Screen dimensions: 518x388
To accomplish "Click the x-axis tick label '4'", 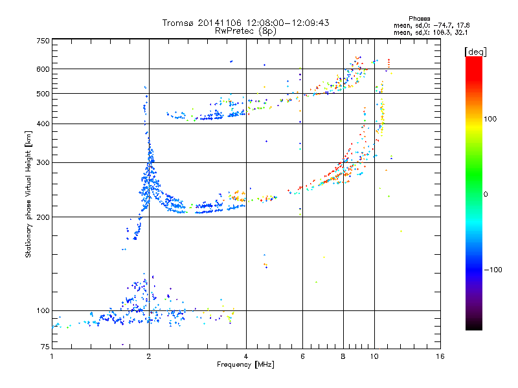I will pos(246,356).
